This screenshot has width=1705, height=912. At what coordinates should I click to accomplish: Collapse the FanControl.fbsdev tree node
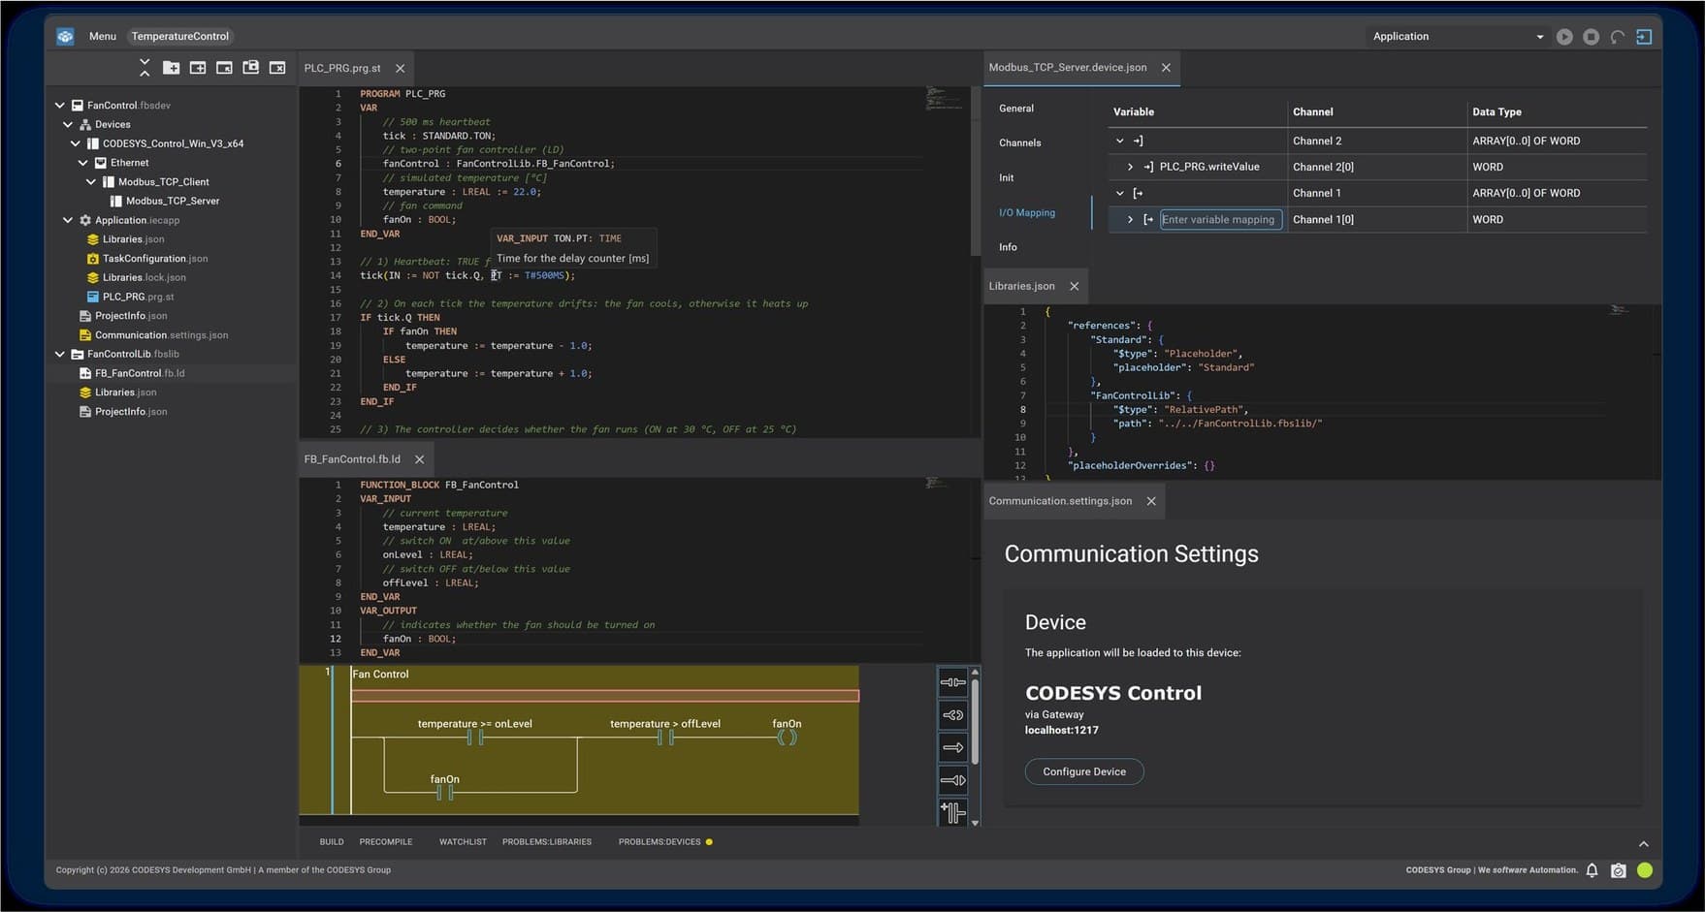60,105
